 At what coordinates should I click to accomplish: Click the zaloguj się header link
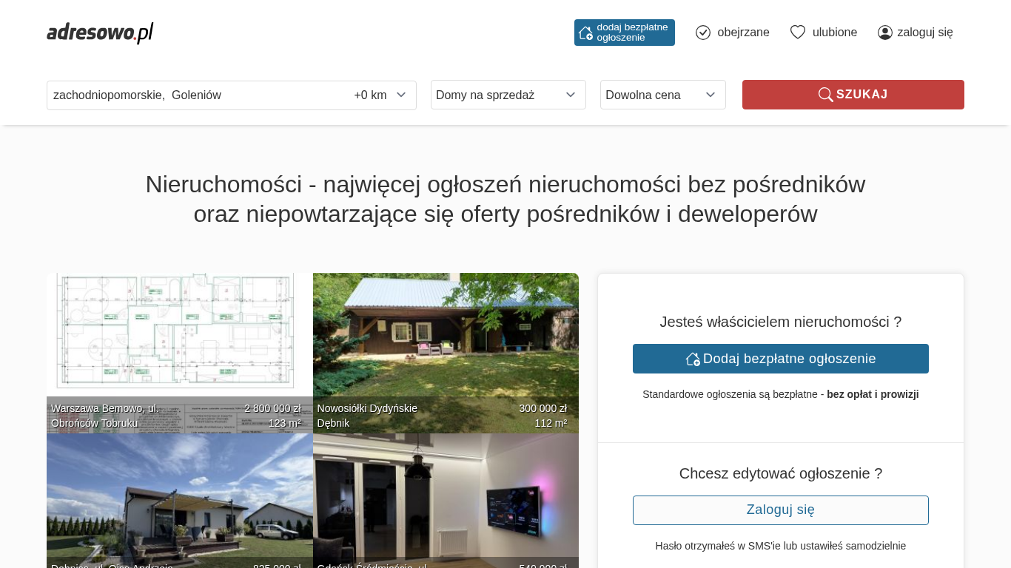[924, 33]
